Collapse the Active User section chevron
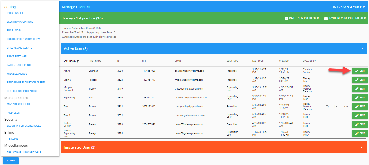The height and width of the screenshot is (165, 369). tap(361, 49)
